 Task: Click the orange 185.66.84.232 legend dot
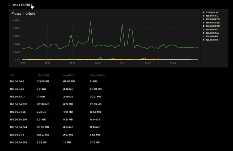203,23
